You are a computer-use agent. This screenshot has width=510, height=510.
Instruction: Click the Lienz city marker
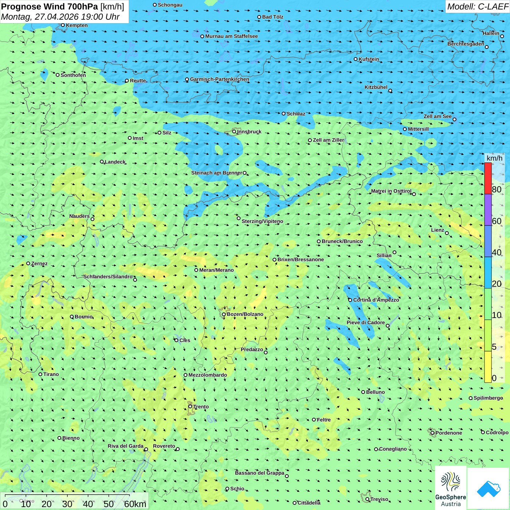[447, 233]
